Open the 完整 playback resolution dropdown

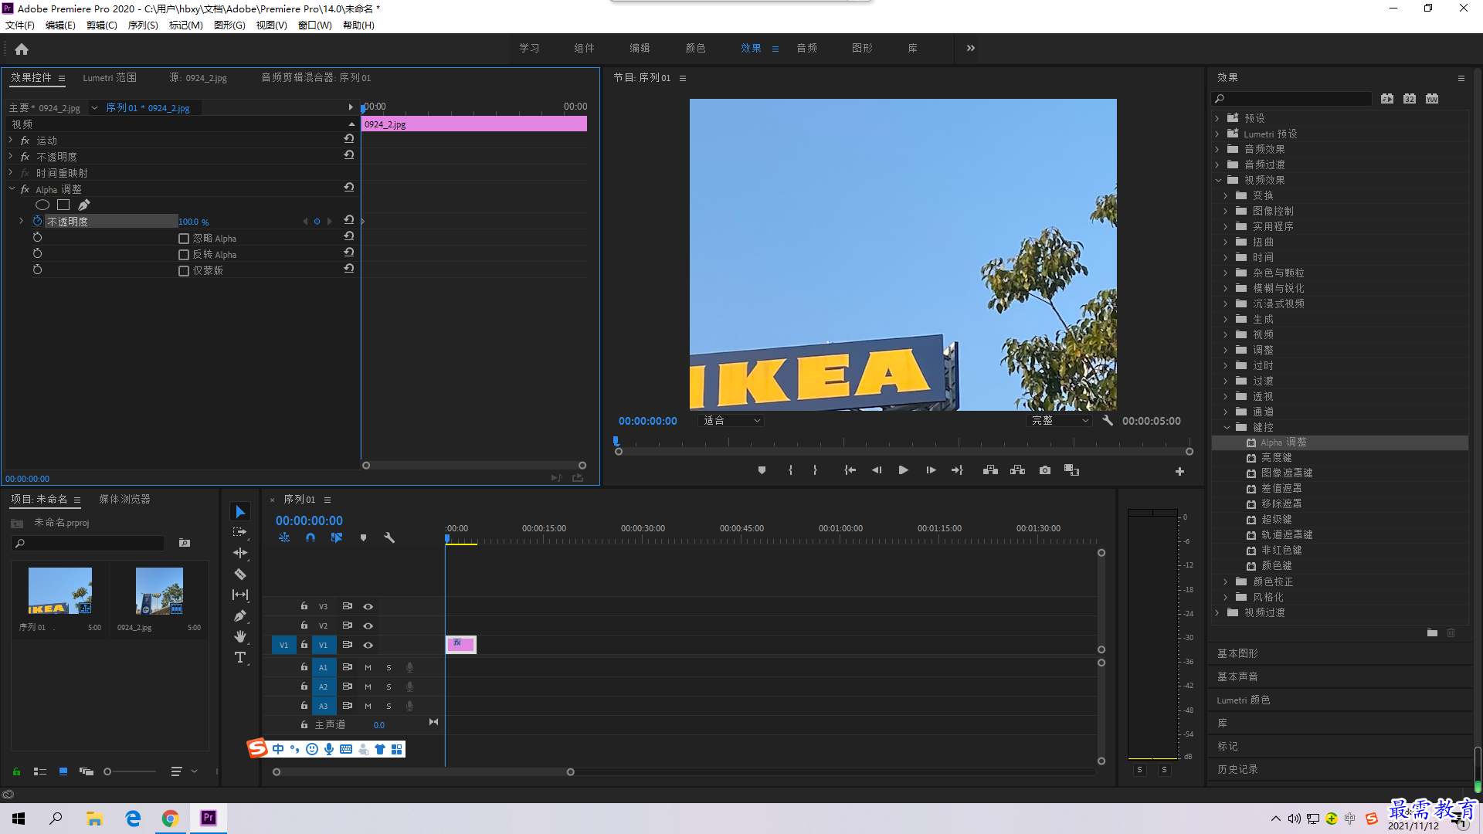[x=1060, y=421]
